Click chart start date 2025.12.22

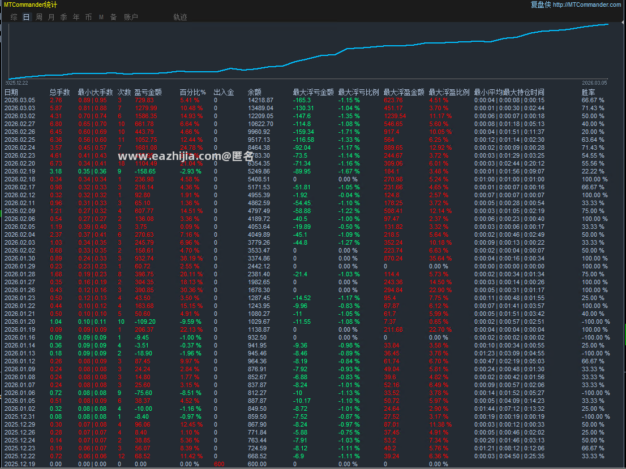pyautogui.click(x=16, y=83)
